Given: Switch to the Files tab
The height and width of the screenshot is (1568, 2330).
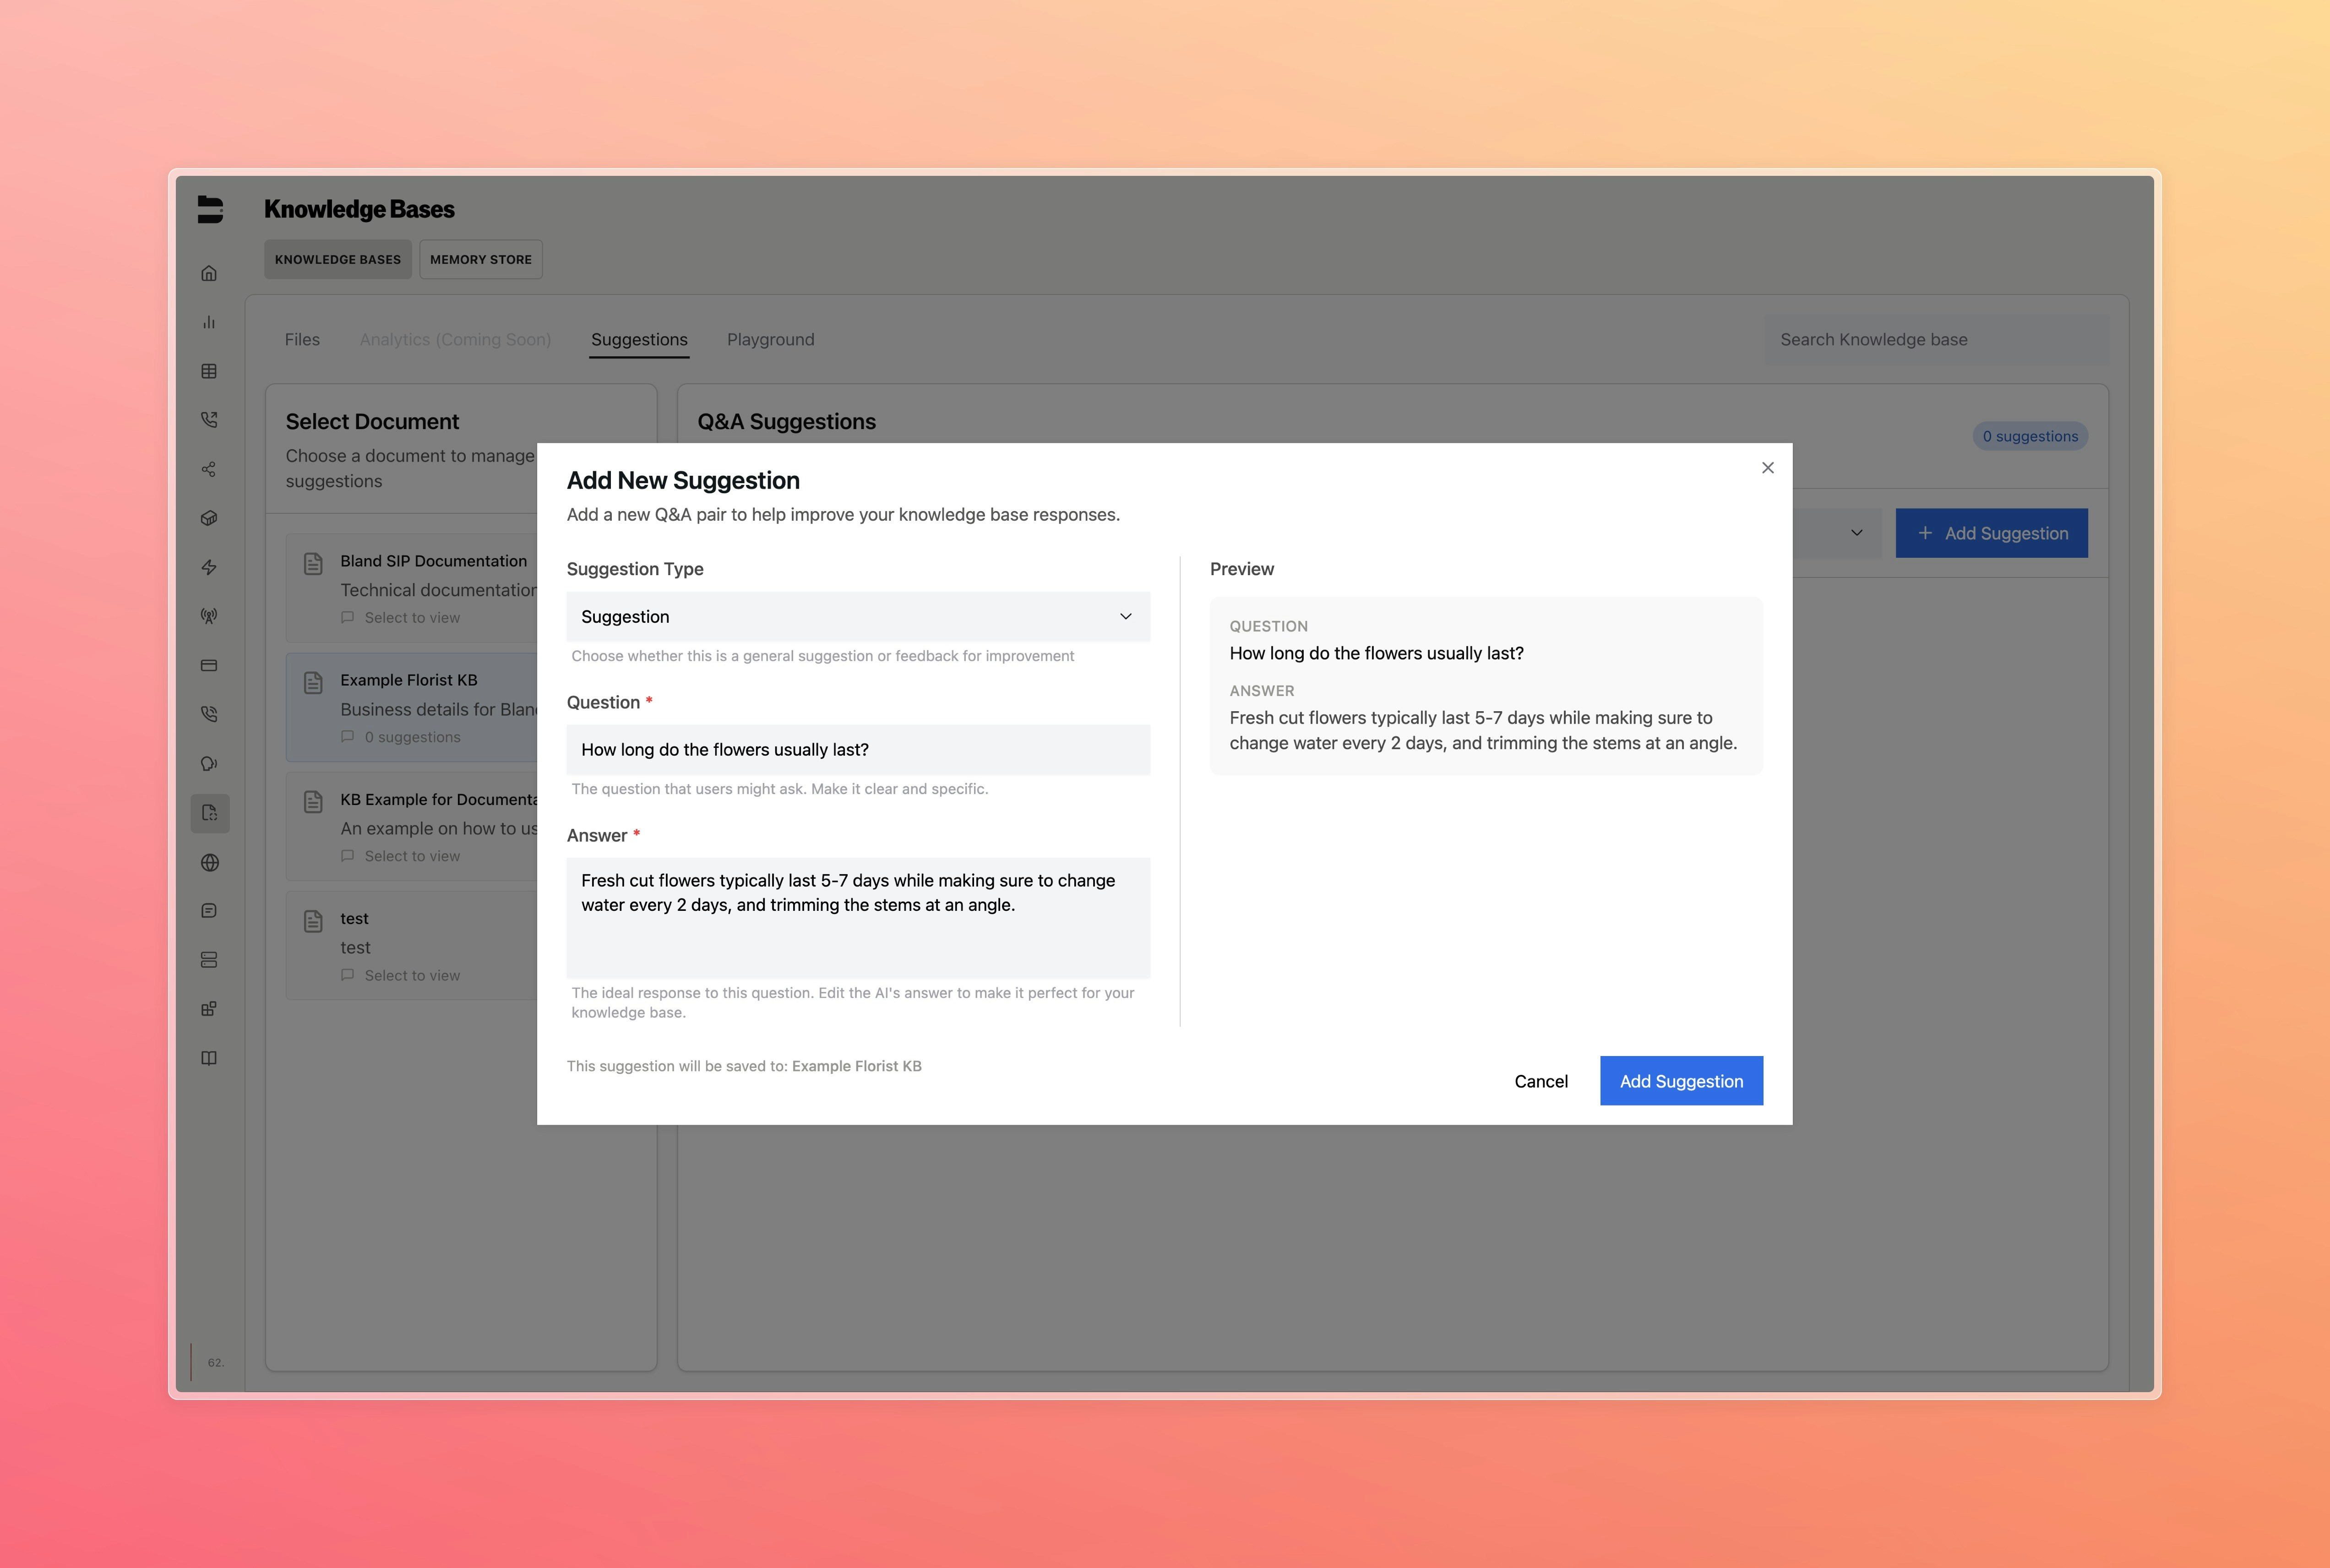Looking at the screenshot, I should point(301,339).
